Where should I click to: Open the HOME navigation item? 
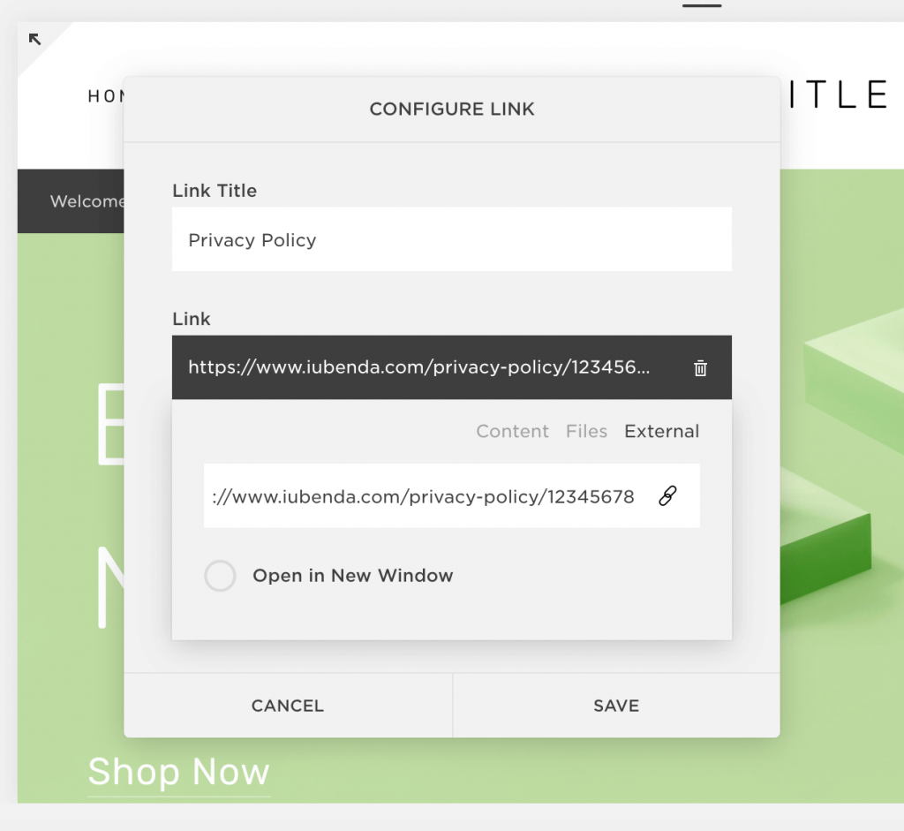106,96
